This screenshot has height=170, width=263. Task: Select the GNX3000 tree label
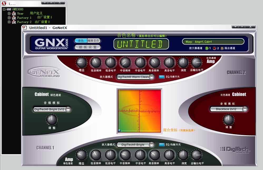click(x=18, y=9)
